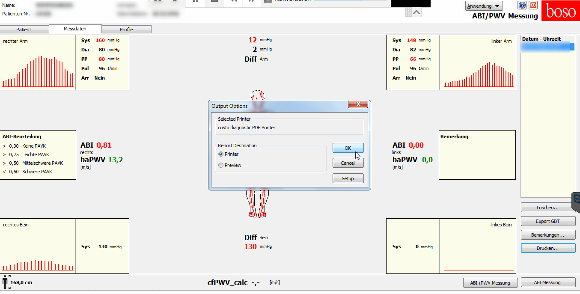Viewport: 580px width, 294px height.
Task: Click the linker Arm pulse waveform
Action: 479,74
